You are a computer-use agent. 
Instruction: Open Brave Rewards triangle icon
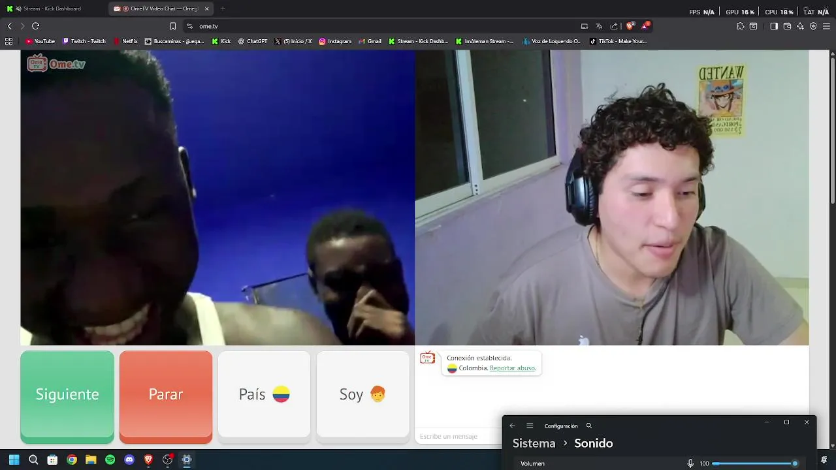[x=645, y=26]
